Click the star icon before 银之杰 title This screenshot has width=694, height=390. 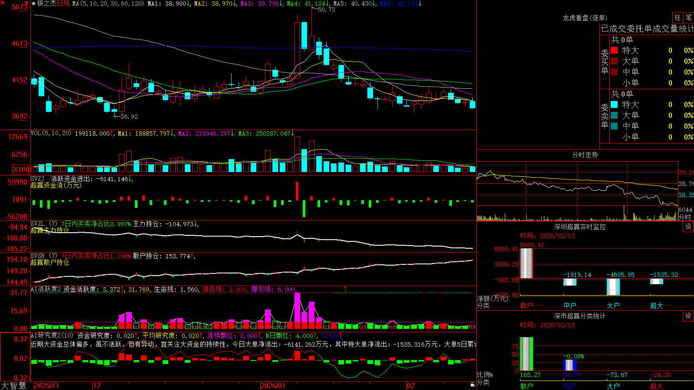point(34,3)
